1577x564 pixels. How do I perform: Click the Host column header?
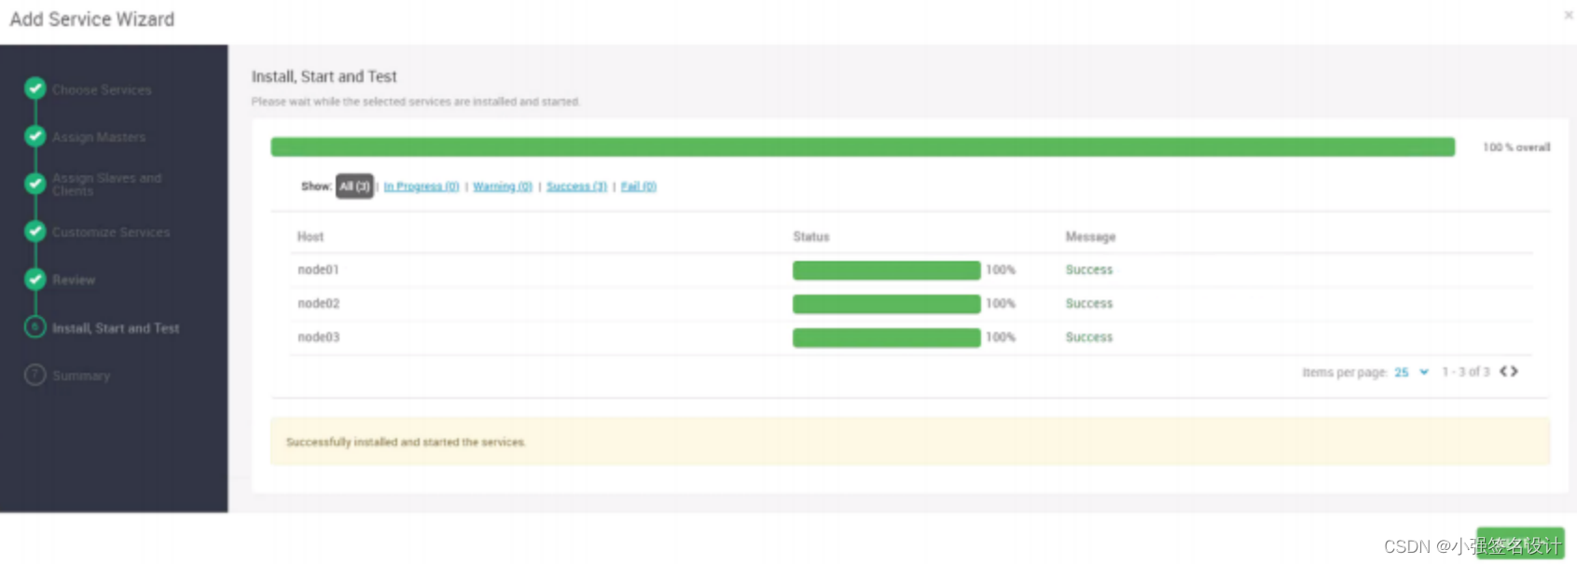(311, 237)
